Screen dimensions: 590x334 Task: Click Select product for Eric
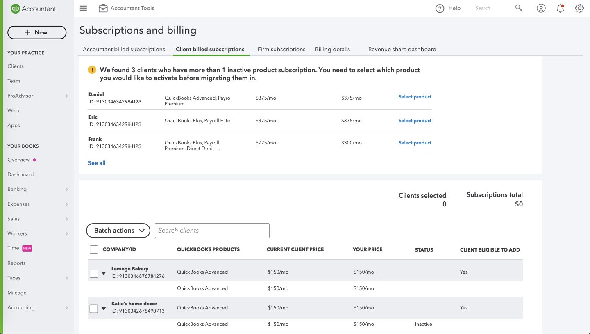pos(415,121)
